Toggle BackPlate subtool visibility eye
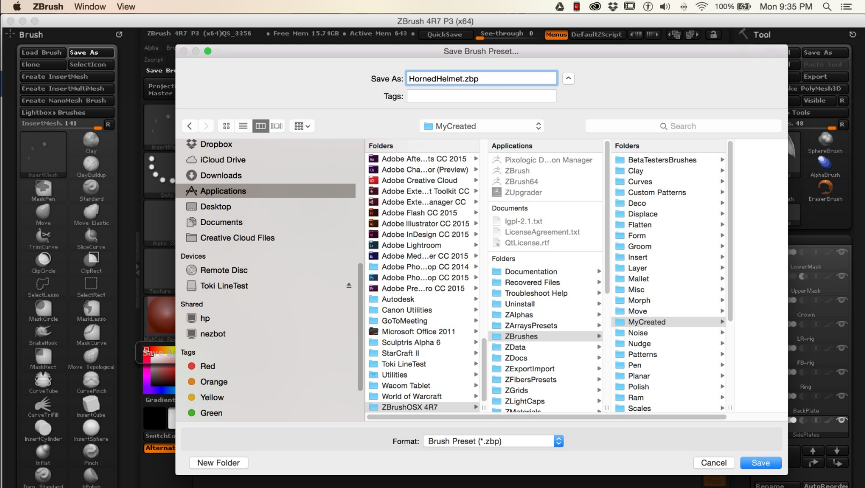This screenshot has height=488, width=865. tap(842, 396)
